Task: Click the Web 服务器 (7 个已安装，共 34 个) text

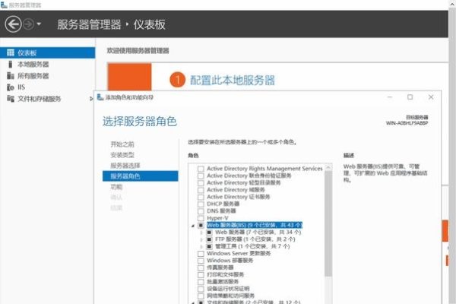Action: point(258,232)
